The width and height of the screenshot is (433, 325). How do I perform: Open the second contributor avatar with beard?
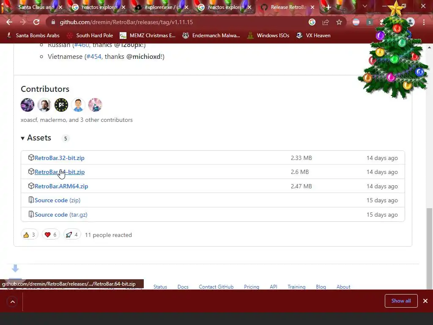(44, 105)
